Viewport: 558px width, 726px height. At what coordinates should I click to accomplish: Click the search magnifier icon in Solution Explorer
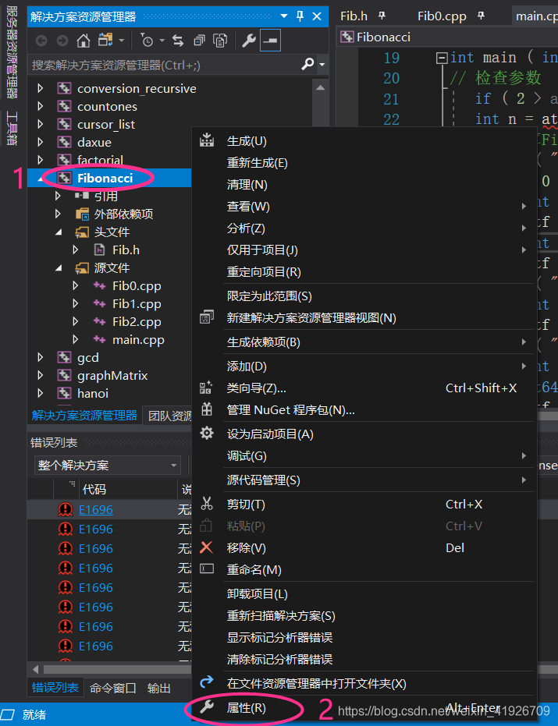click(x=307, y=65)
